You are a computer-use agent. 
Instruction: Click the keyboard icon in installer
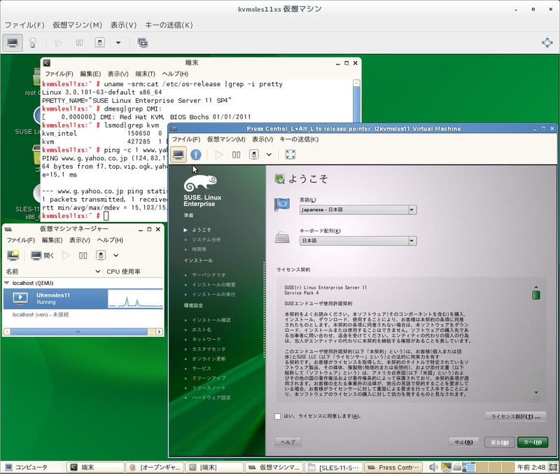pos(282,237)
